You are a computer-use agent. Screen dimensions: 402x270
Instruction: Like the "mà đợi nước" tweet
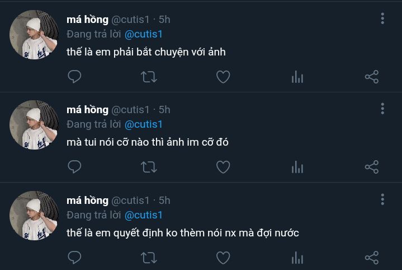[223, 258]
